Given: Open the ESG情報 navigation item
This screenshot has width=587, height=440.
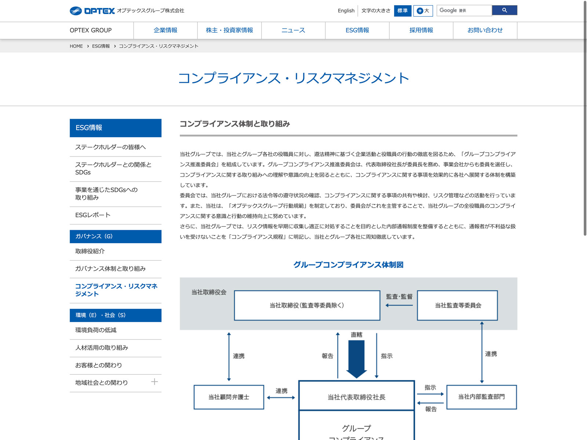Looking at the screenshot, I should coord(357,30).
